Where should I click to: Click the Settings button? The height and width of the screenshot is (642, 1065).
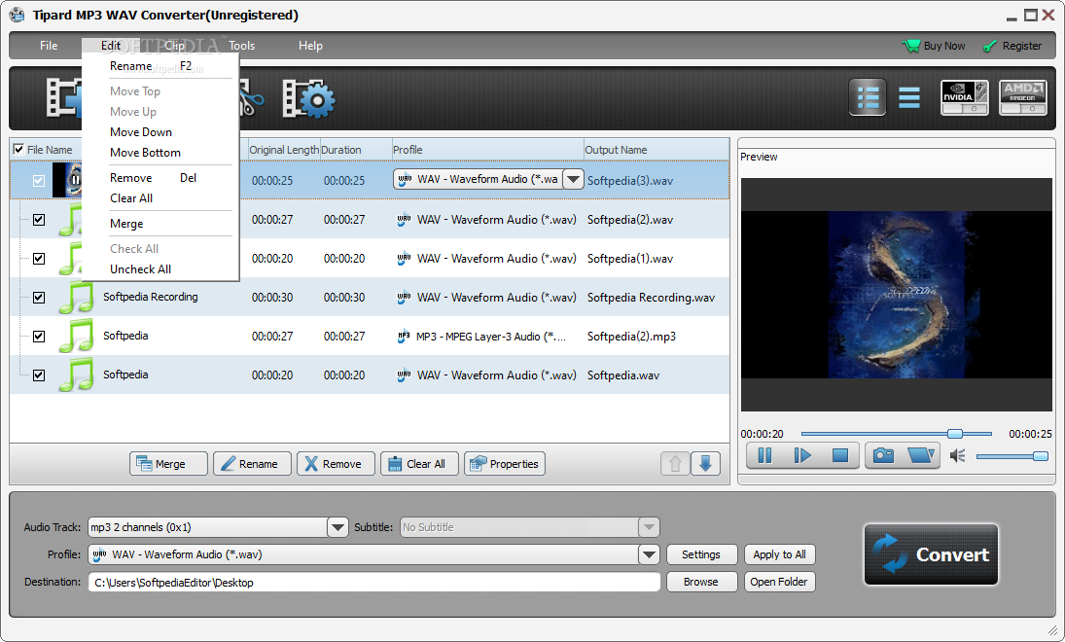[x=701, y=554]
